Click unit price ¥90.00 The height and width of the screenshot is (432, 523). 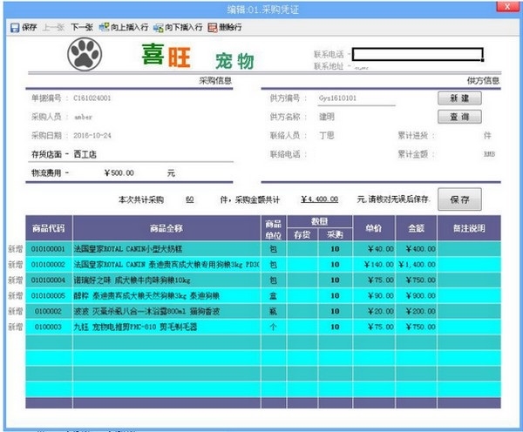381,295
